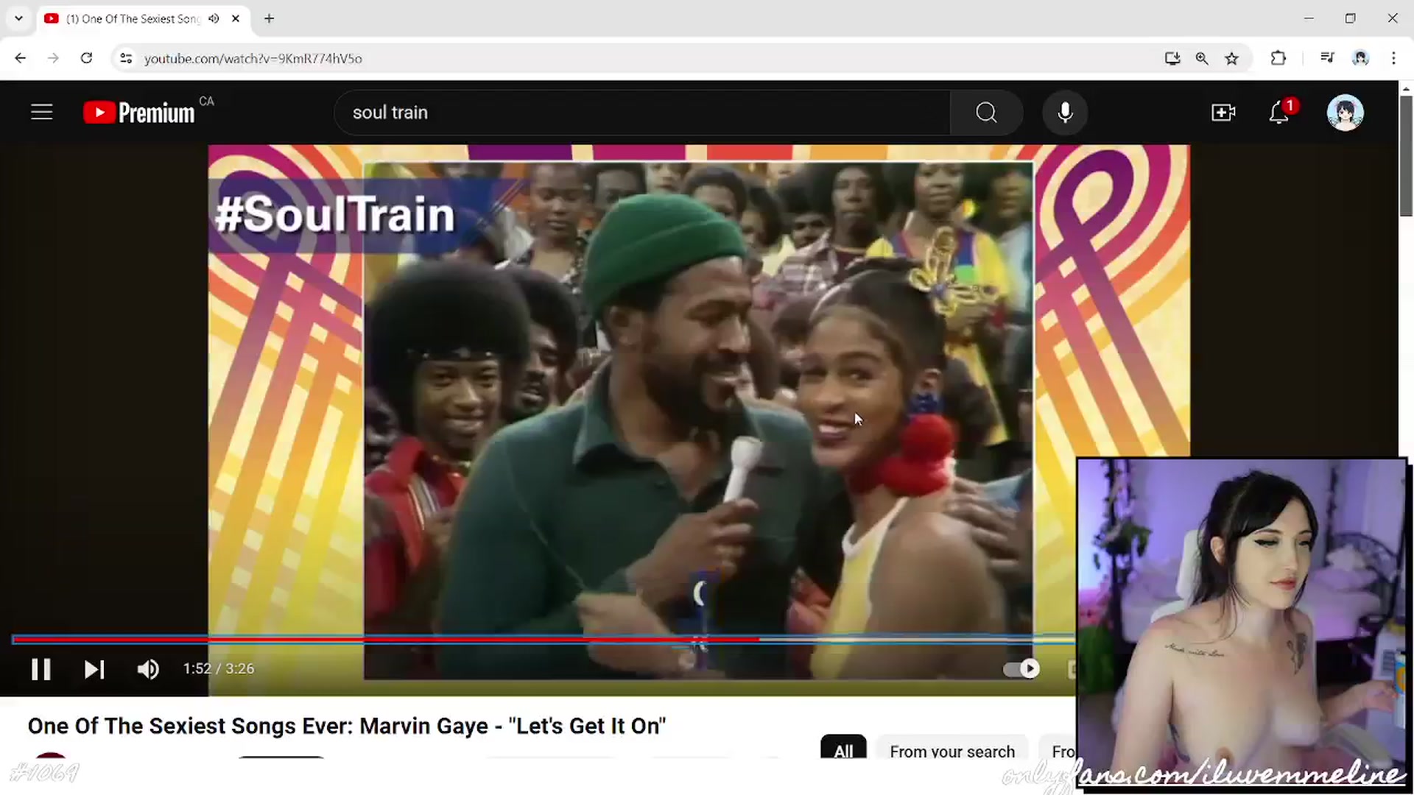Click the address bar URL

[253, 58]
